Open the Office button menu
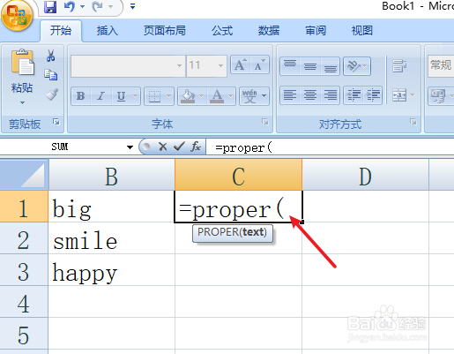The height and width of the screenshot is (354, 454). click(17, 15)
